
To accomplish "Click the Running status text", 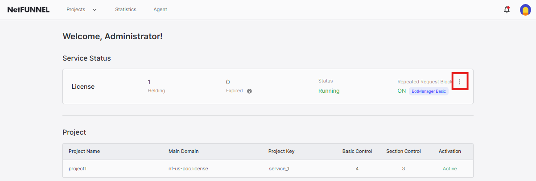I will (x=329, y=91).
